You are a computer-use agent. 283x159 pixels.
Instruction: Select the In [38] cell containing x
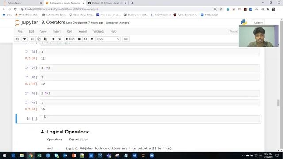[x=149, y=52]
